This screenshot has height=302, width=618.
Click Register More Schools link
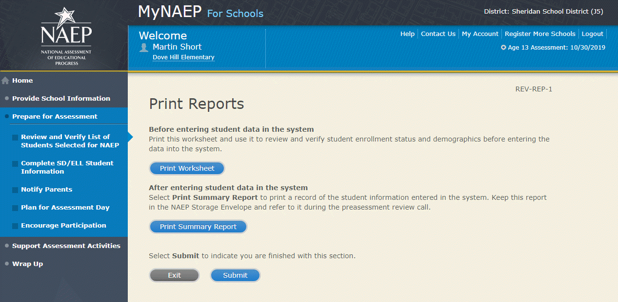pyautogui.click(x=540, y=34)
